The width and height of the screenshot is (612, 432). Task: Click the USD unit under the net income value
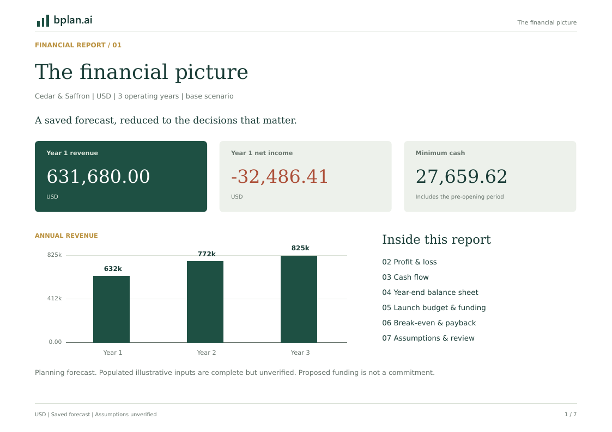pyautogui.click(x=237, y=197)
